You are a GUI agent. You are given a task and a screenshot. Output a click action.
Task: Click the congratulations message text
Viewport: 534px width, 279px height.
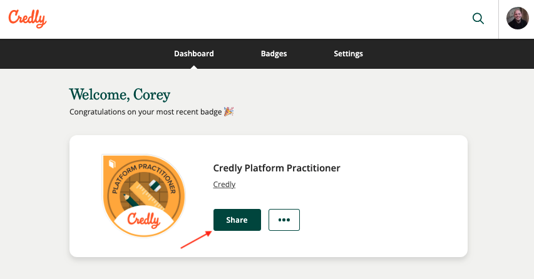[x=146, y=111]
